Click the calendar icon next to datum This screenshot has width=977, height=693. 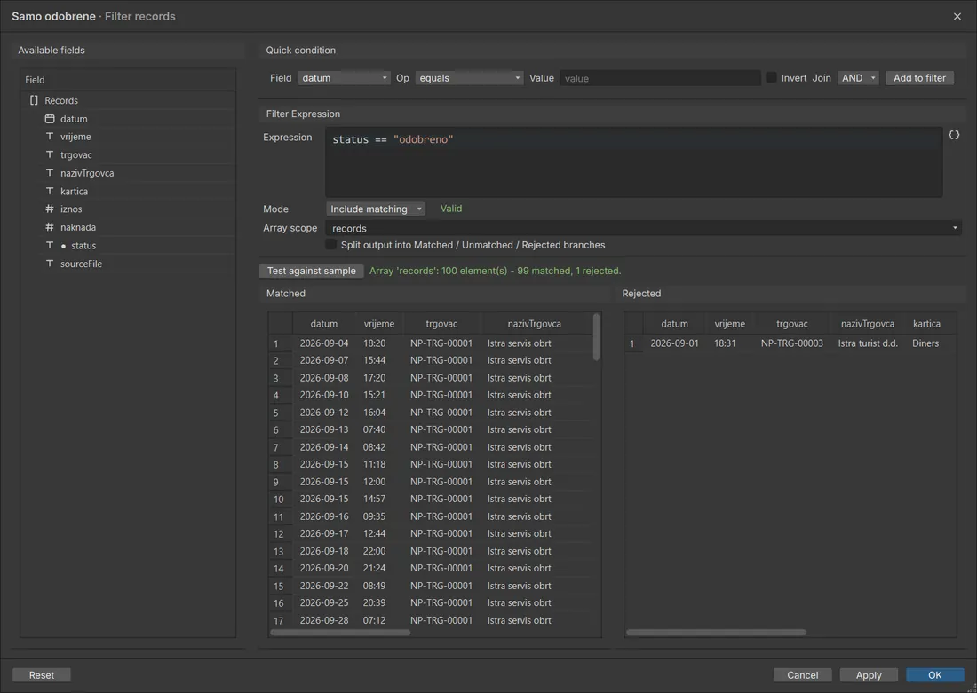coord(50,118)
